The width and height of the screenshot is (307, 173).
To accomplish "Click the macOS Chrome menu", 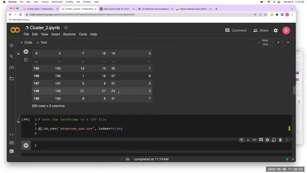I will click(12, 2).
